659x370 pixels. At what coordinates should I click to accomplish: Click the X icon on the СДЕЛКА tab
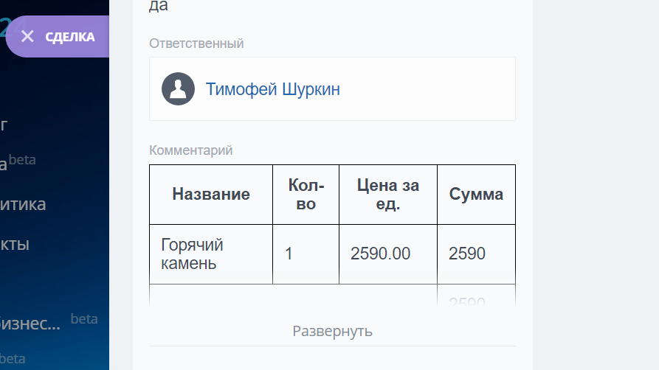(x=28, y=37)
